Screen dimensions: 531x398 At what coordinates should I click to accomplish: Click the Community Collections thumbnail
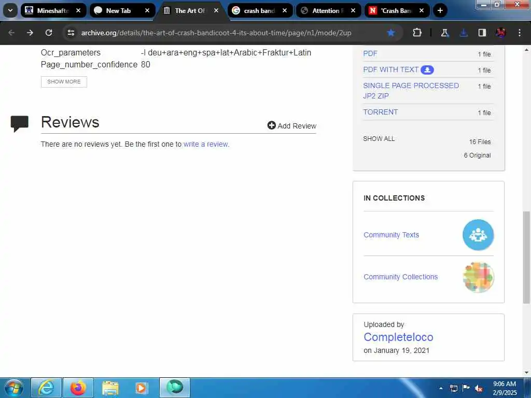click(478, 277)
